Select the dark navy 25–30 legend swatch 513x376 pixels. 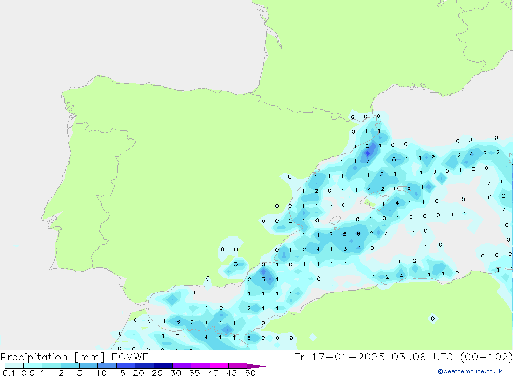click(x=163, y=366)
